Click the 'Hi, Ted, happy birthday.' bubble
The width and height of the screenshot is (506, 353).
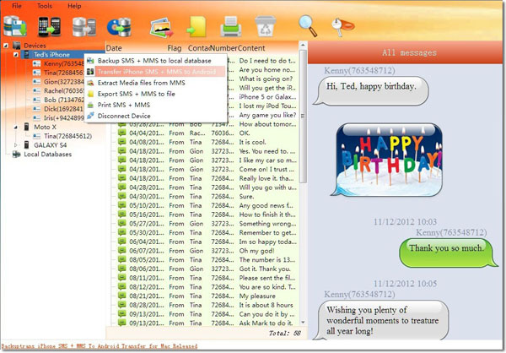point(371,90)
